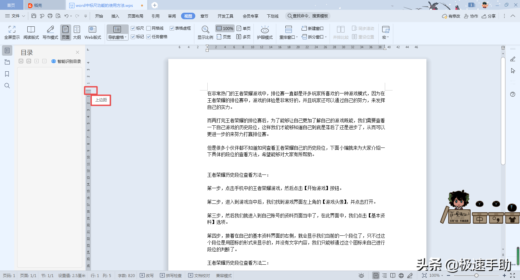
Task: Open the Developer Tools (开发工具) tab
Action: pos(226,16)
